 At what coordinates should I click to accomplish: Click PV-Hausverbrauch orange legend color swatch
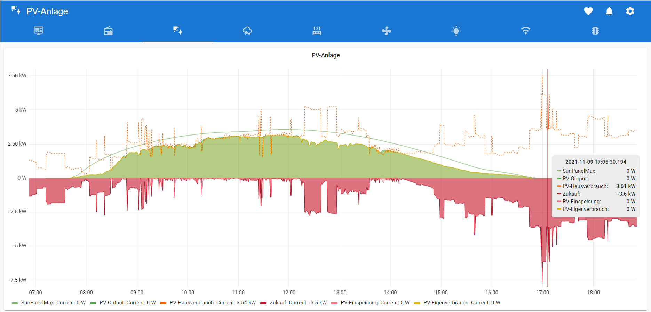coord(163,303)
